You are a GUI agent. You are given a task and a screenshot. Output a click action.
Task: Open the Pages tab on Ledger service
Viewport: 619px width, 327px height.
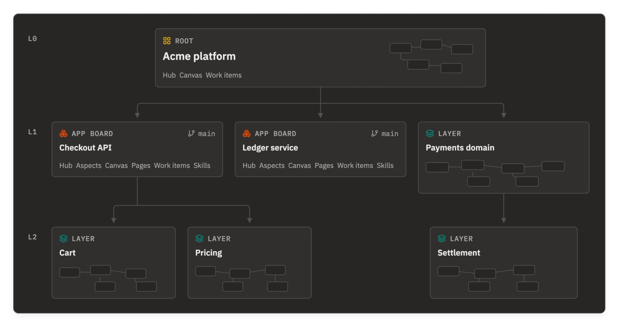point(324,165)
